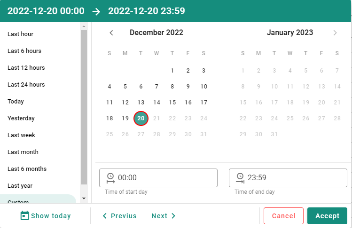
Task: Click the Cancel button
Action: 284,216
